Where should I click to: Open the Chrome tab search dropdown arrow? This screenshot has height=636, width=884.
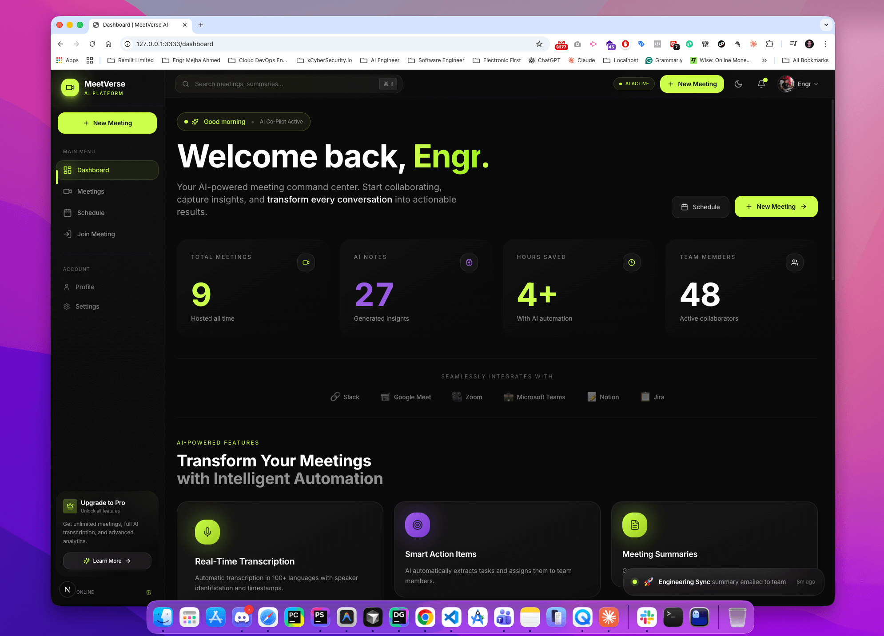coord(826,25)
